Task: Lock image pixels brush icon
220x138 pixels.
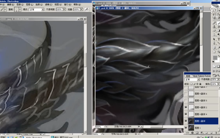Action: click(194, 84)
